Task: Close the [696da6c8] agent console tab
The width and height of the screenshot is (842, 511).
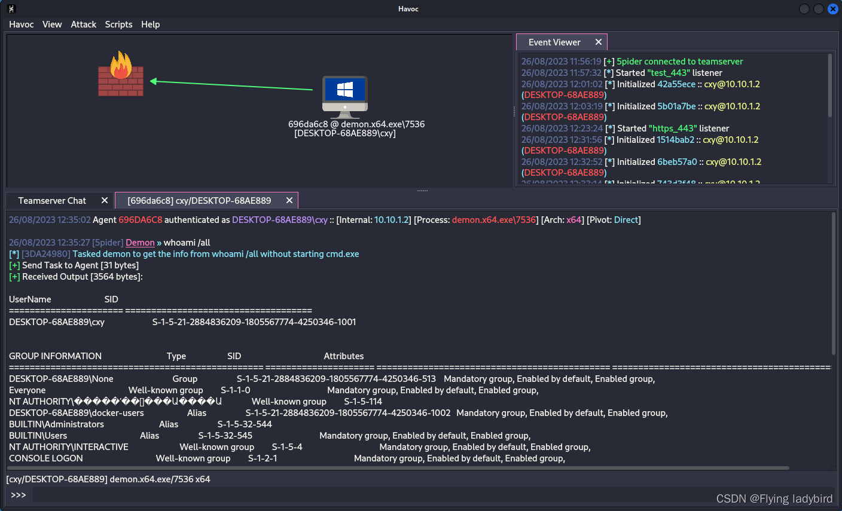Action: pos(289,201)
